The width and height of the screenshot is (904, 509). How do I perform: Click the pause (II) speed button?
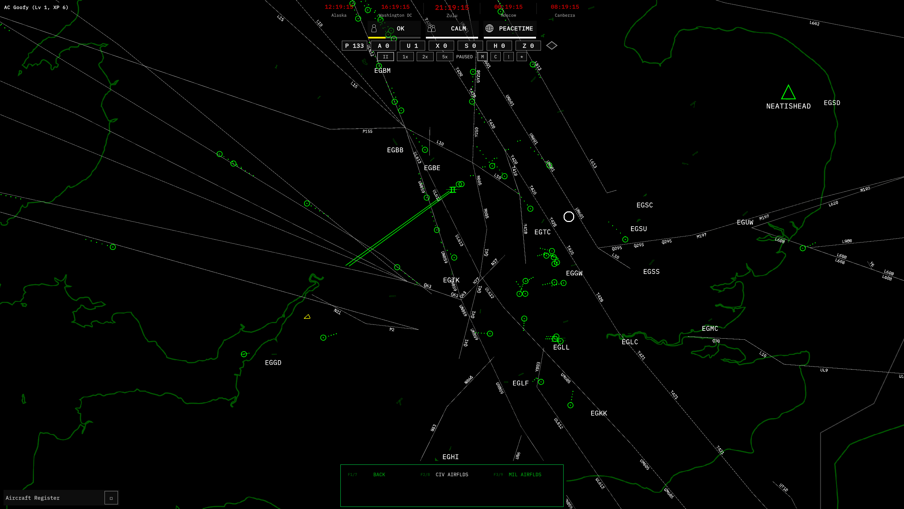385,57
